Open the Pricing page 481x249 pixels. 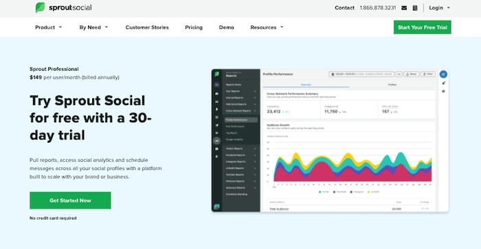click(194, 27)
